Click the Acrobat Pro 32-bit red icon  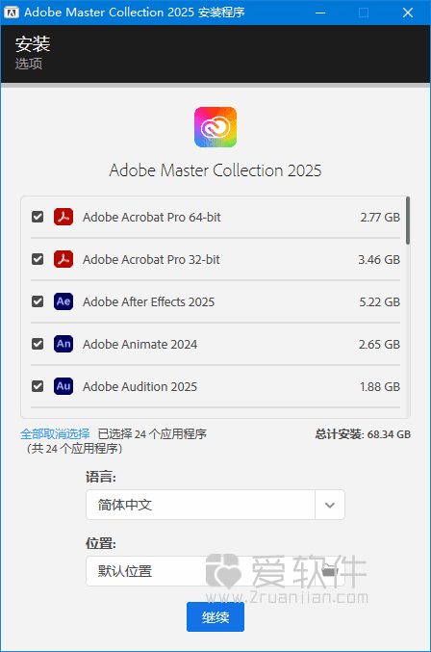[x=63, y=259]
